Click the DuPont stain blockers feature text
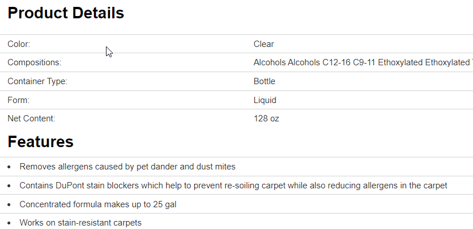Screen dimensions: 473x229 coord(233,185)
